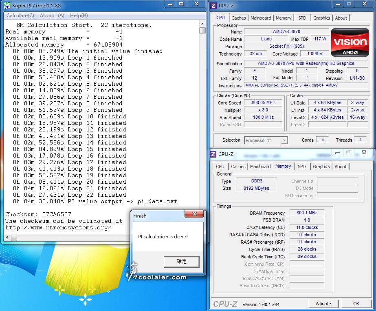Viewport: 376px width, 311px height.
Task: Open Graphics tab in upper CPU-Z window
Action: point(321,18)
